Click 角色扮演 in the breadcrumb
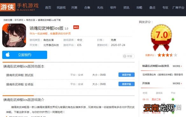The image size is (186, 117). (x=31, y=20)
